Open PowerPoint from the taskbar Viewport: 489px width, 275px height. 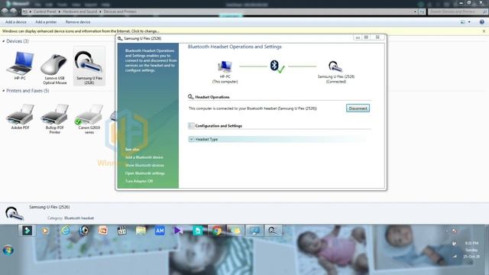pyautogui.click(x=103, y=231)
